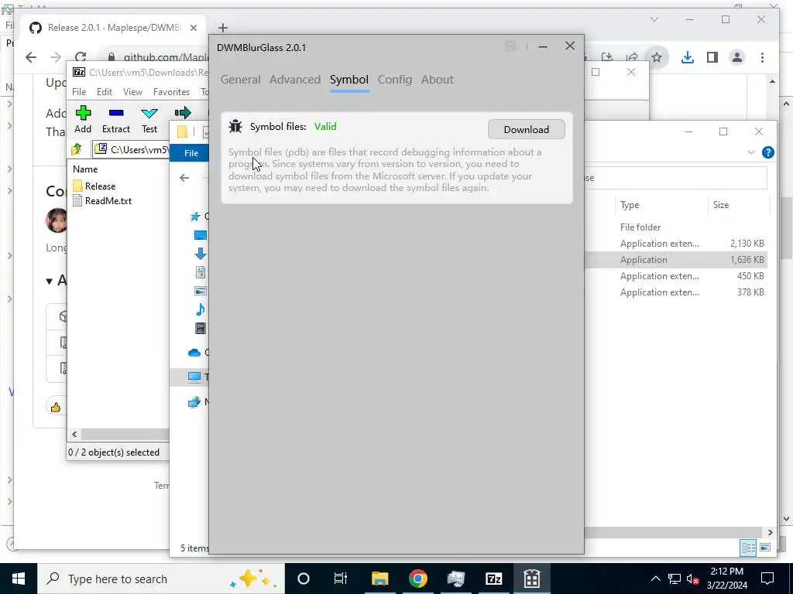Image resolution: width=793 pixels, height=594 pixels.
Task: Click the OneDrive cloud icon in the Explorer sidebar
Action: [194, 353]
